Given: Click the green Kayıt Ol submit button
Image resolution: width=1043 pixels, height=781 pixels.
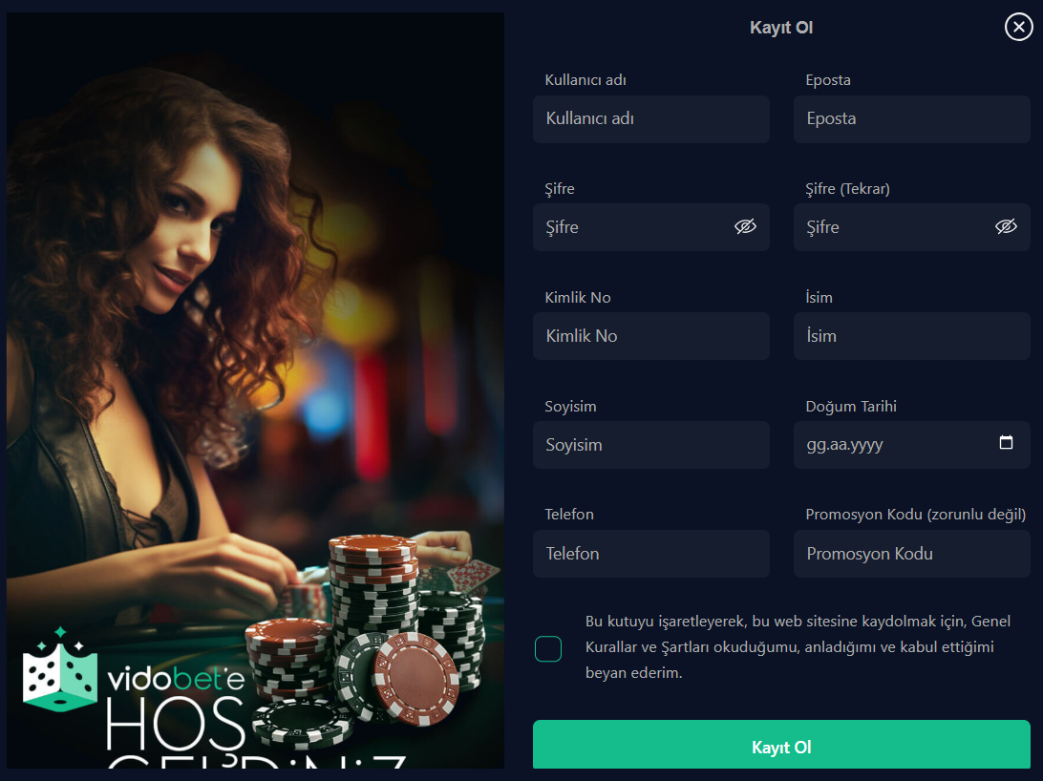Looking at the screenshot, I should click(x=781, y=745).
